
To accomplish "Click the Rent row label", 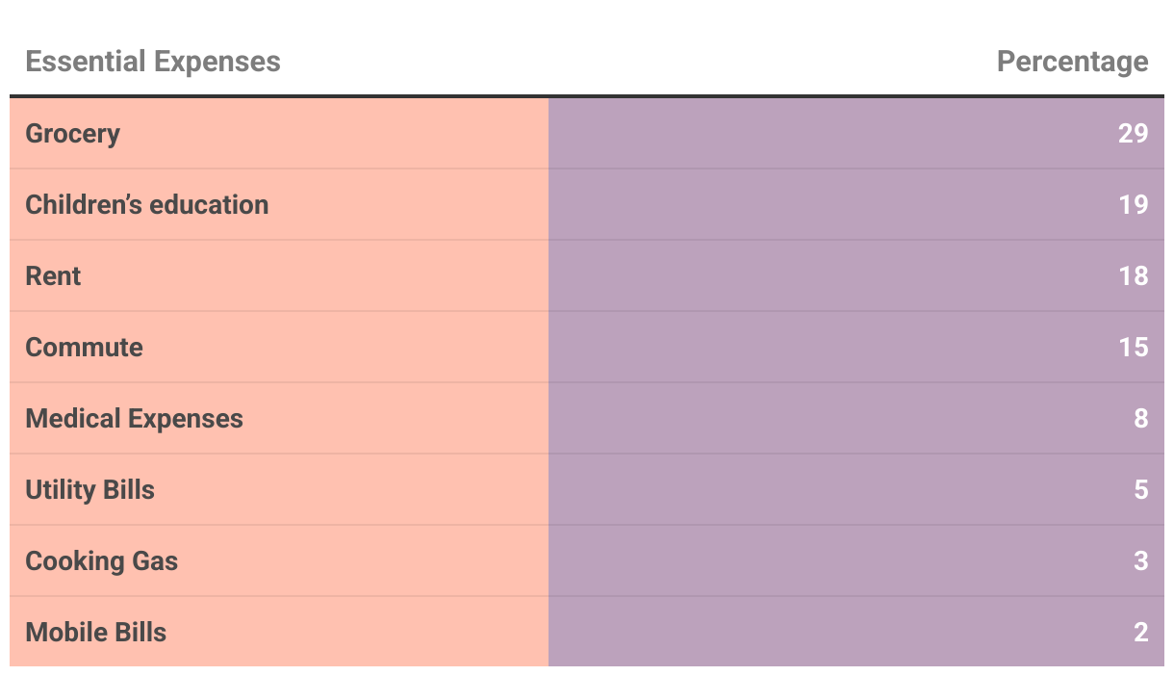I will click(x=53, y=275).
